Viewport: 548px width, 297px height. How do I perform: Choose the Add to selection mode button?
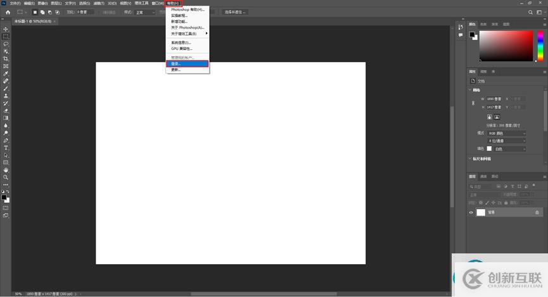coord(42,12)
